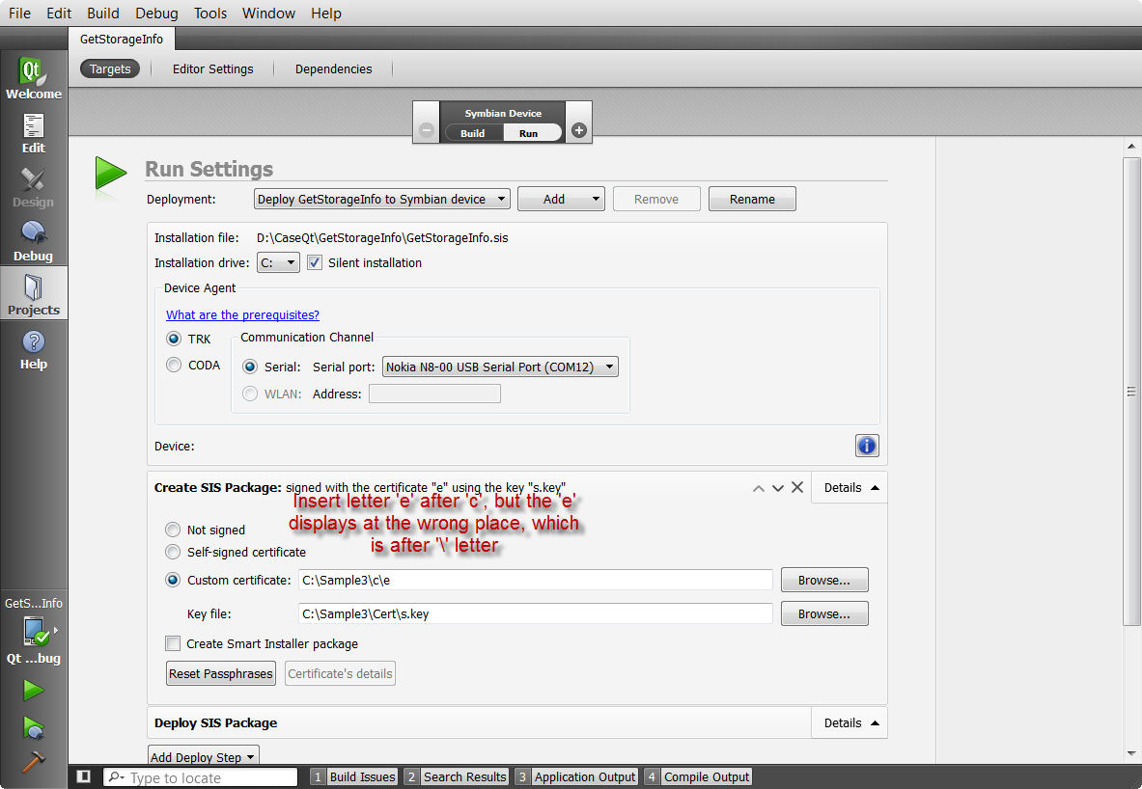This screenshot has height=789, width=1142.
Task: Remove the Create SIS Package step
Action: point(797,488)
